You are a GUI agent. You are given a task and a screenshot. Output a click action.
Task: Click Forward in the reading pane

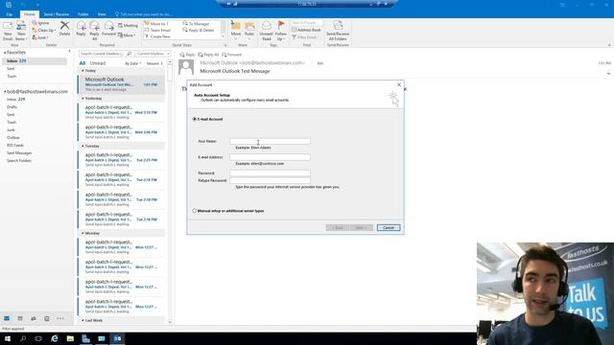click(232, 55)
